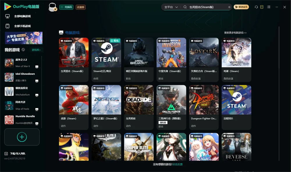Viewport: 291px width, 172px height.
Task: Click the 极速会员 membership button
Action: tap(241, 7)
